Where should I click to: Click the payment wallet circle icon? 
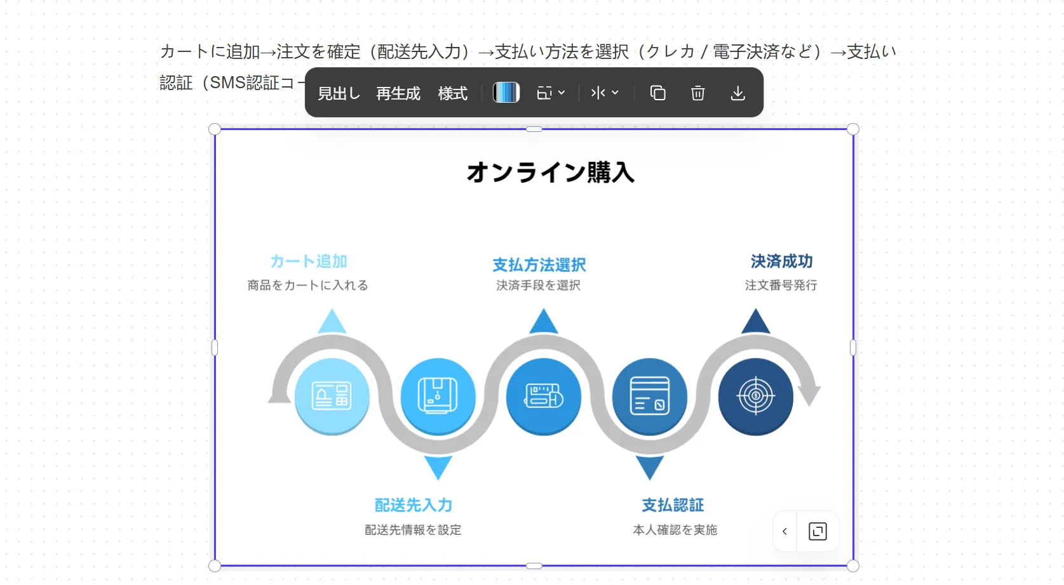pyautogui.click(x=544, y=397)
